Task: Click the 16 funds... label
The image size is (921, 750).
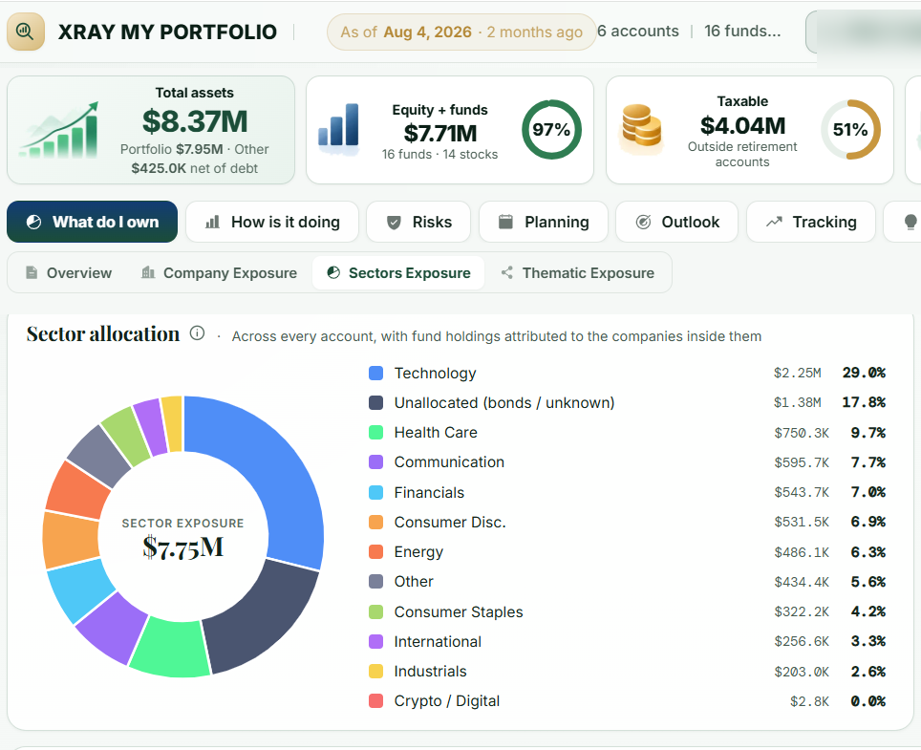Action: tap(742, 32)
